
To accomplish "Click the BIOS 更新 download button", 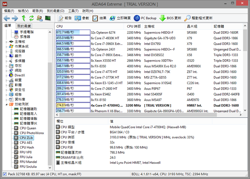I will tap(170, 18).
